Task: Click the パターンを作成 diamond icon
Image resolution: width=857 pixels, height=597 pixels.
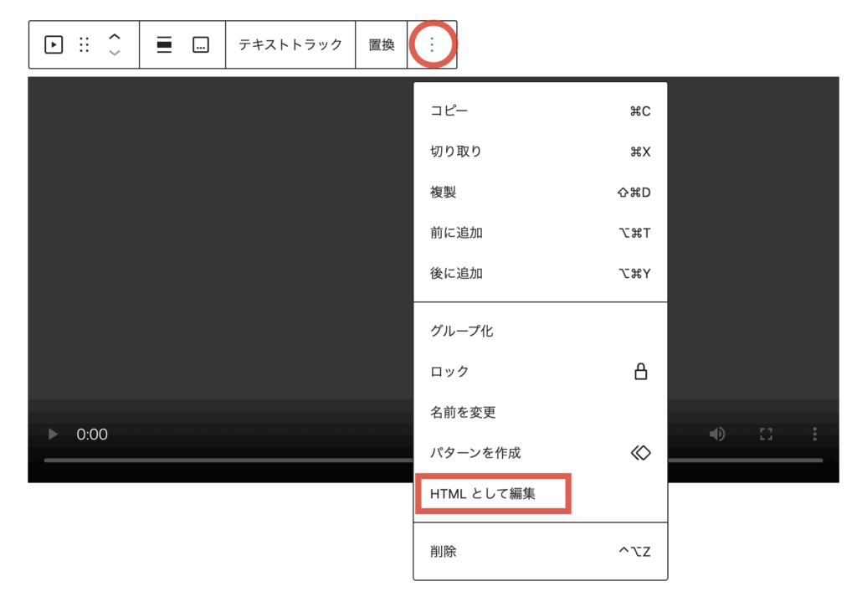Action: coord(640,453)
